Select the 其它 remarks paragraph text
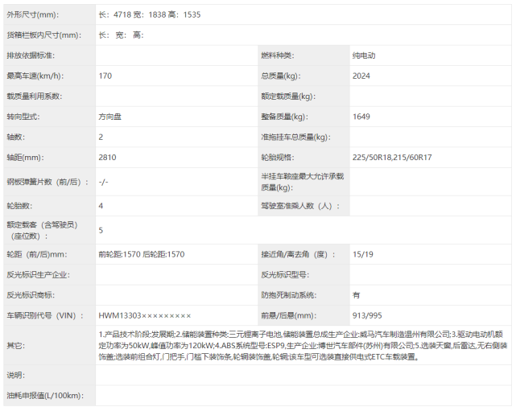Screen dimensions: 516x411 tap(303, 346)
